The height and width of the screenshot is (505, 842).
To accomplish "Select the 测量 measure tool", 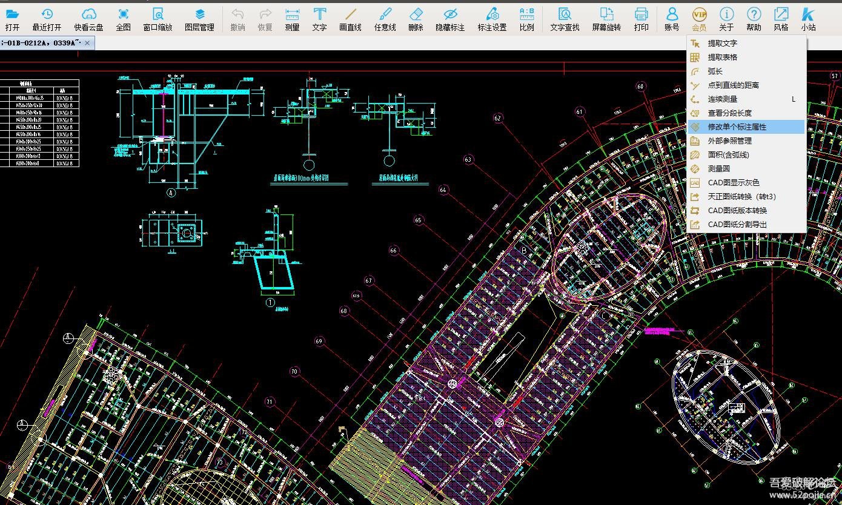I will click(x=292, y=19).
